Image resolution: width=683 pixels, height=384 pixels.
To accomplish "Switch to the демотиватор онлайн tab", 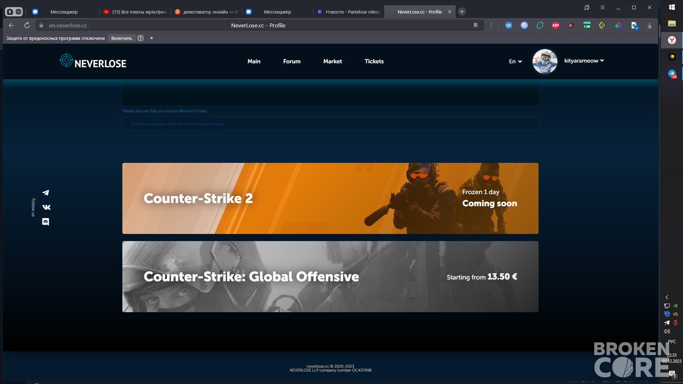I will tap(206, 12).
